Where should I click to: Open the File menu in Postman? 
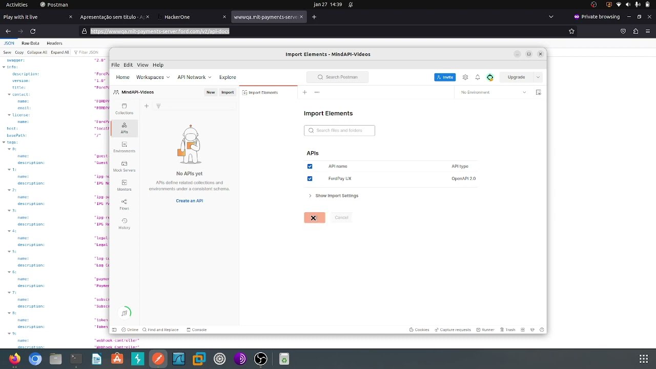115,65
